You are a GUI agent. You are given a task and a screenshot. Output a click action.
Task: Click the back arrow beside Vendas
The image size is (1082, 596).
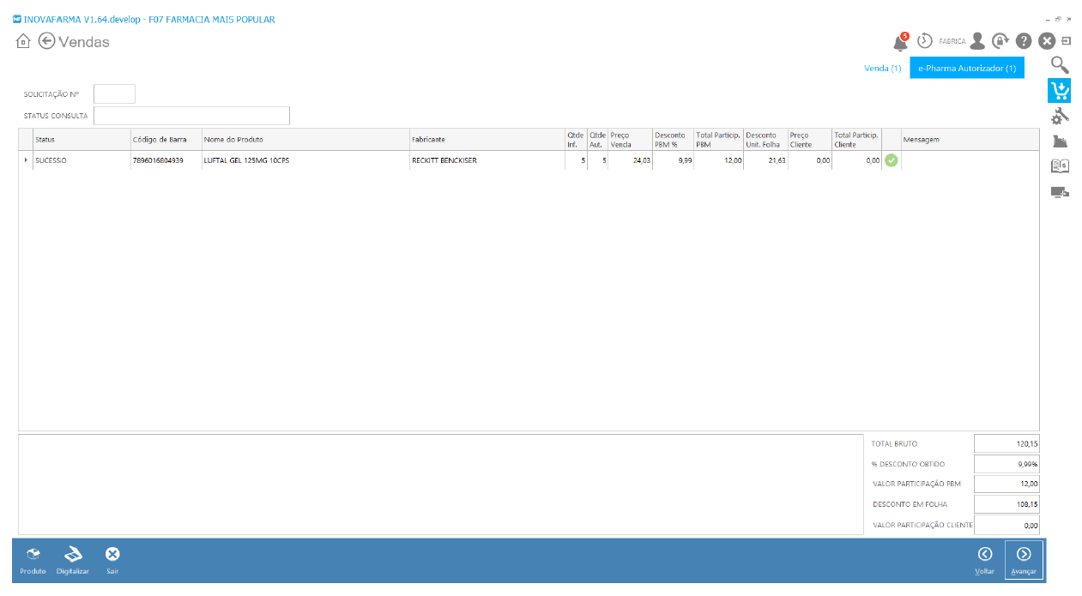click(46, 41)
